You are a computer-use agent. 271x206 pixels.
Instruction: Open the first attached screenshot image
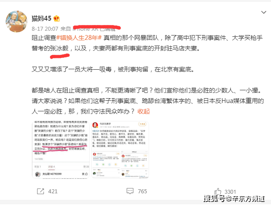pyautogui.click(x=61, y=150)
